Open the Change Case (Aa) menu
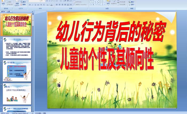Image resolution: width=187 pixels, height=114 pixels. (x=48, y=5)
